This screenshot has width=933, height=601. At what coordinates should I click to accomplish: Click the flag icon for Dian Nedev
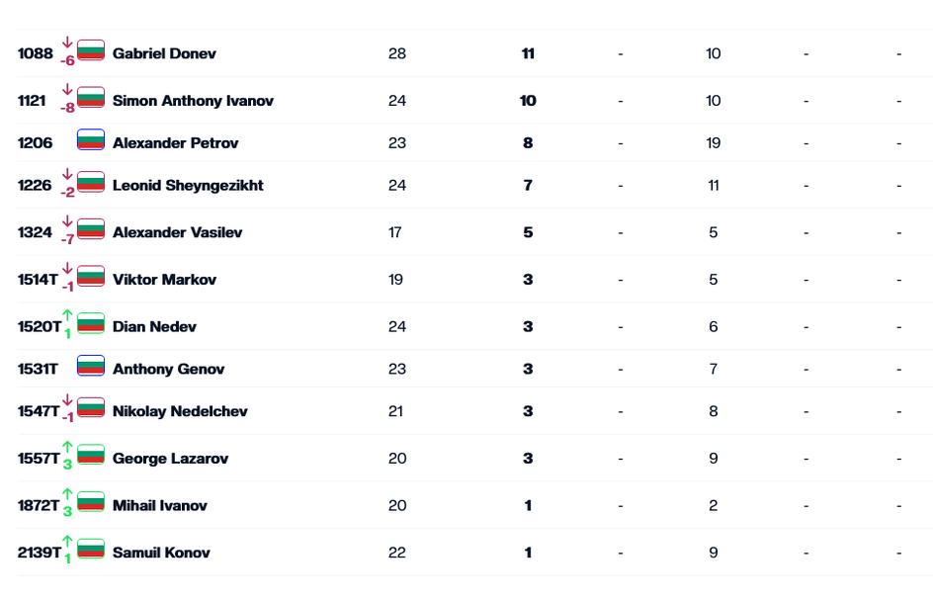pos(91,322)
